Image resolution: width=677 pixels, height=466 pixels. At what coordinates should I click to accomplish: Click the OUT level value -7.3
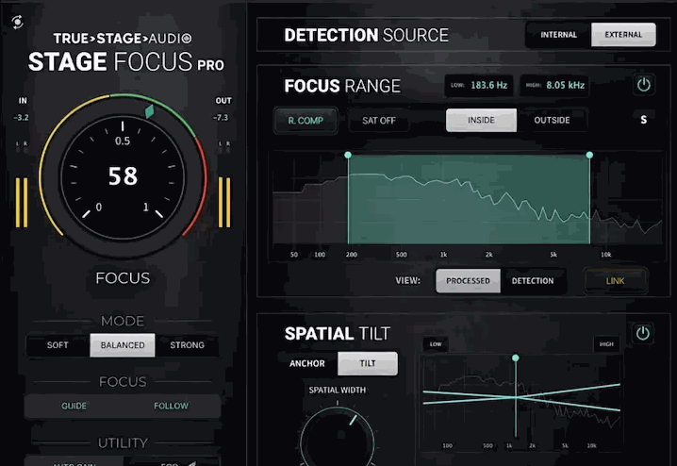coord(221,118)
